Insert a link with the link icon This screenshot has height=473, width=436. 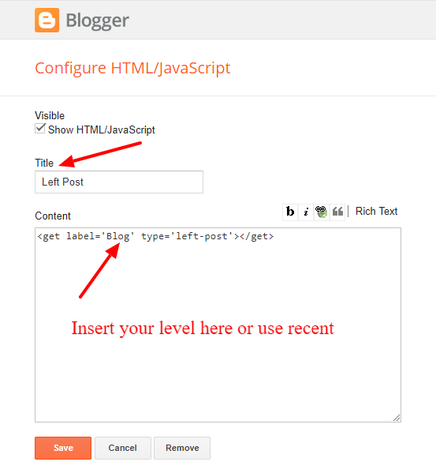(321, 212)
